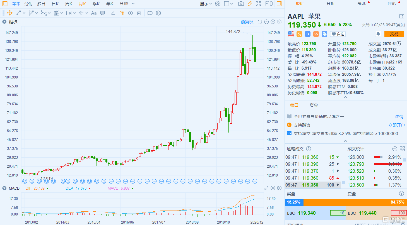
Task: Open the 详情 details link
Action: (x=399, y=116)
